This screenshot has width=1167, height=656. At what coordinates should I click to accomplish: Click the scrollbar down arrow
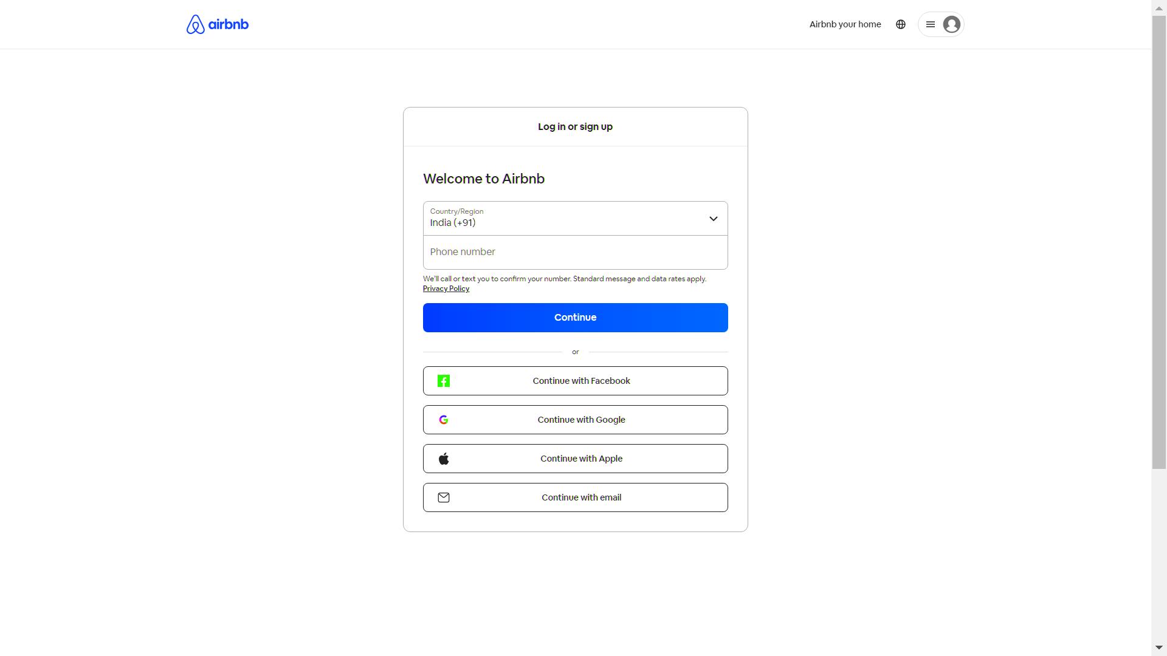(1159, 647)
